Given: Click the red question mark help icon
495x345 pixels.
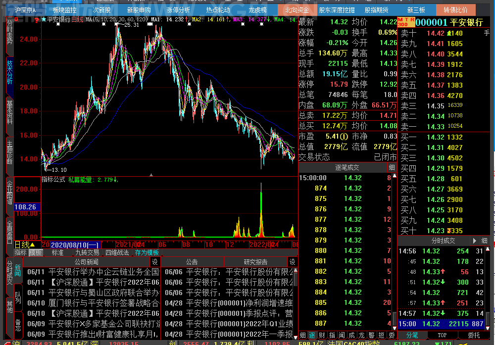Looking at the screenshot, I should (x=37, y=20).
